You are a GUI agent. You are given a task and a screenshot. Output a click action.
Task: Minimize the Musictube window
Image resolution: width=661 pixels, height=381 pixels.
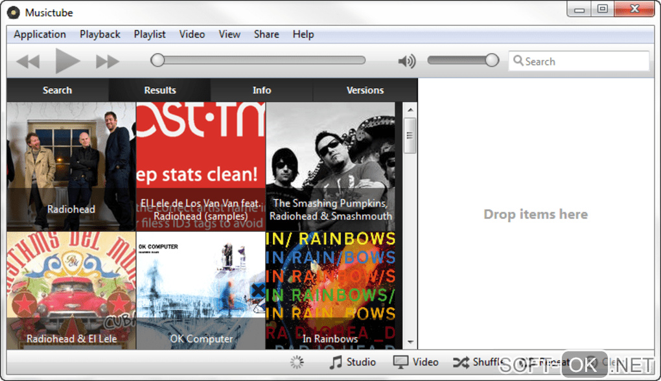point(579,9)
